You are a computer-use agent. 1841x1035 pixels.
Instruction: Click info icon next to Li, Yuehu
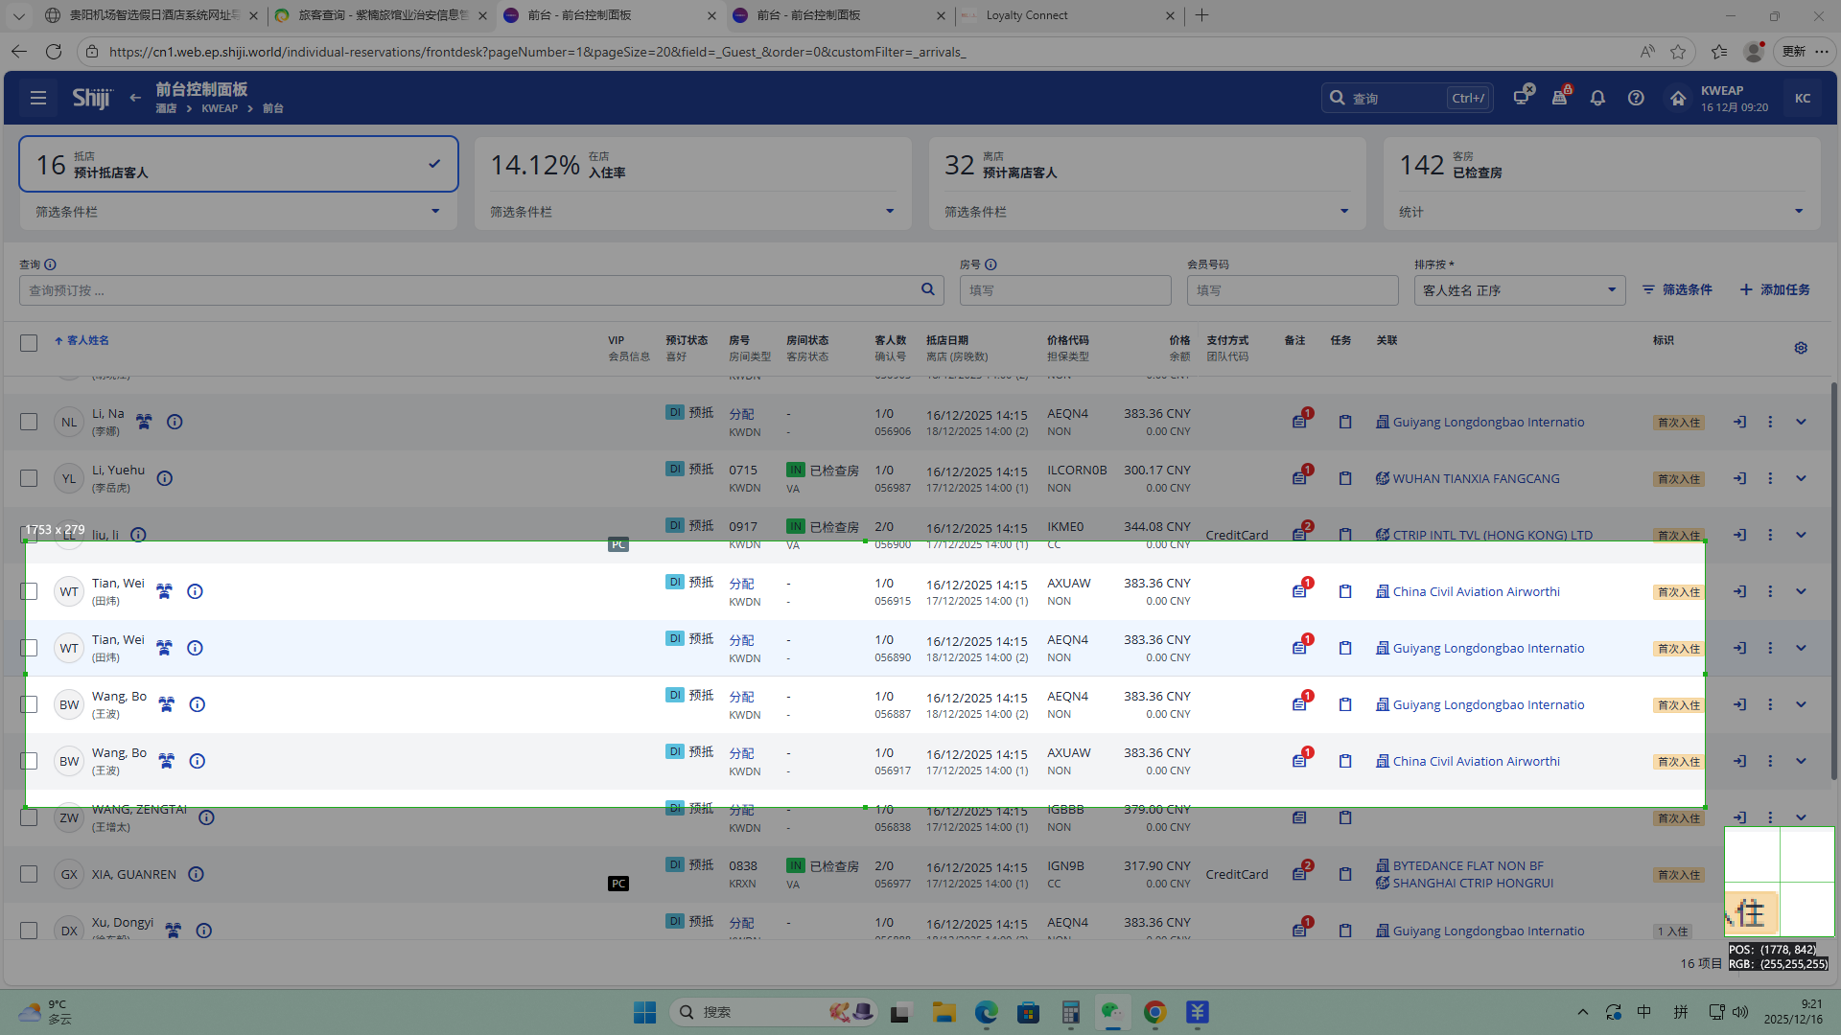165,478
